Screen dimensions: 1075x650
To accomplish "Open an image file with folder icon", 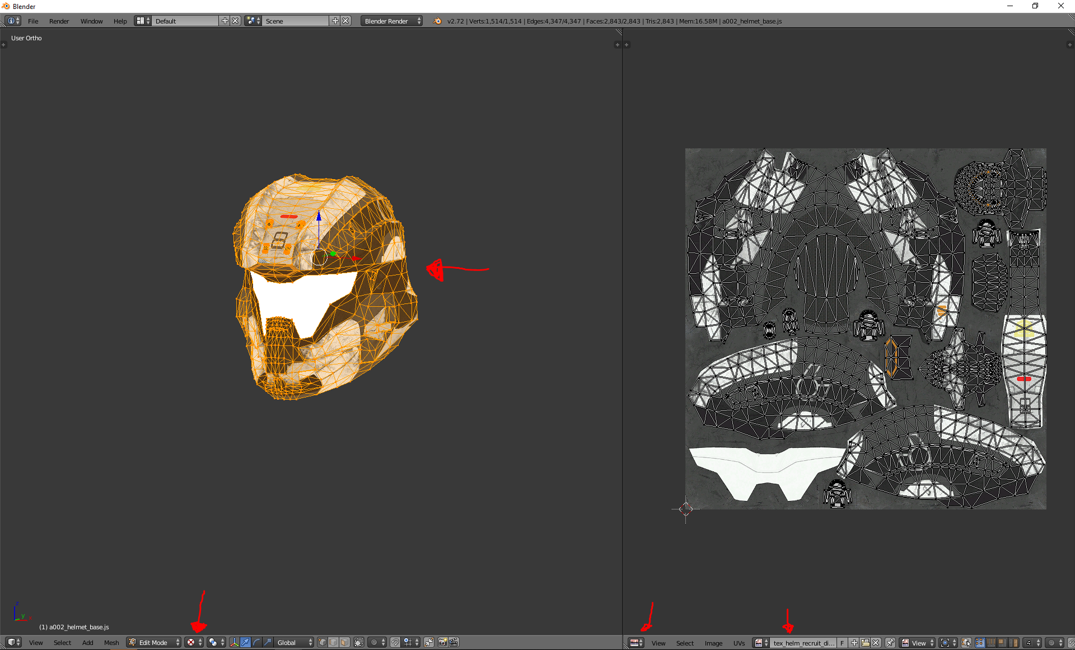I will click(x=865, y=643).
